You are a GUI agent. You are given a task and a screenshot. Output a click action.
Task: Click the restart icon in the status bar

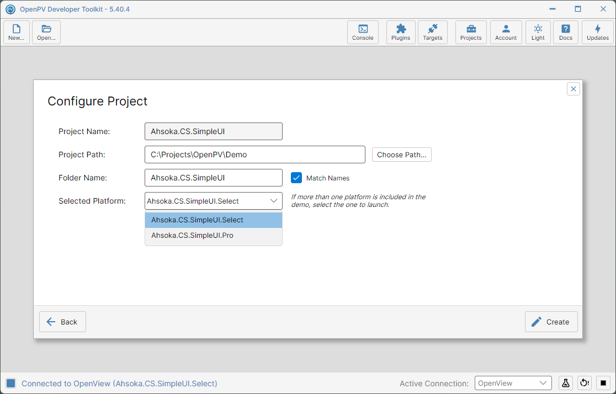point(585,383)
